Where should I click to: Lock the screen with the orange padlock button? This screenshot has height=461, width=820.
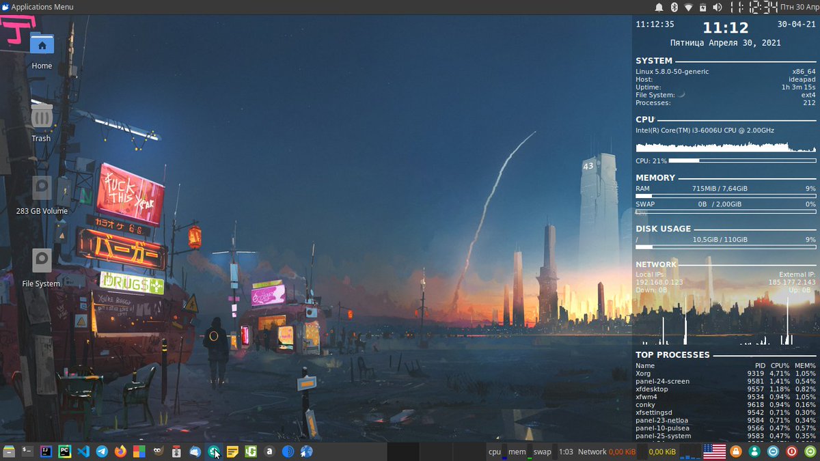[736, 451]
